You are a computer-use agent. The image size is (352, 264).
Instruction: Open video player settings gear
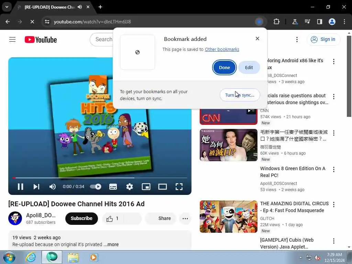(130, 187)
